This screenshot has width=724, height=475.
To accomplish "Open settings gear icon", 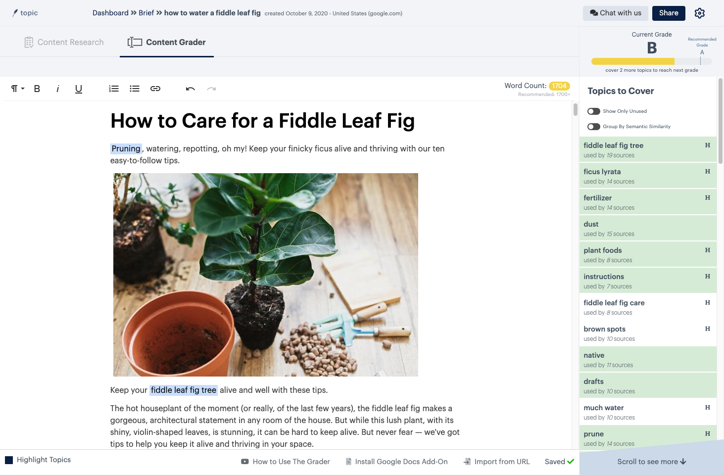I will [700, 13].
